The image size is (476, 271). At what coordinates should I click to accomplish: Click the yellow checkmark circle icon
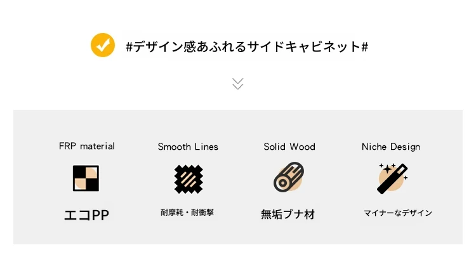coord(103,45)
